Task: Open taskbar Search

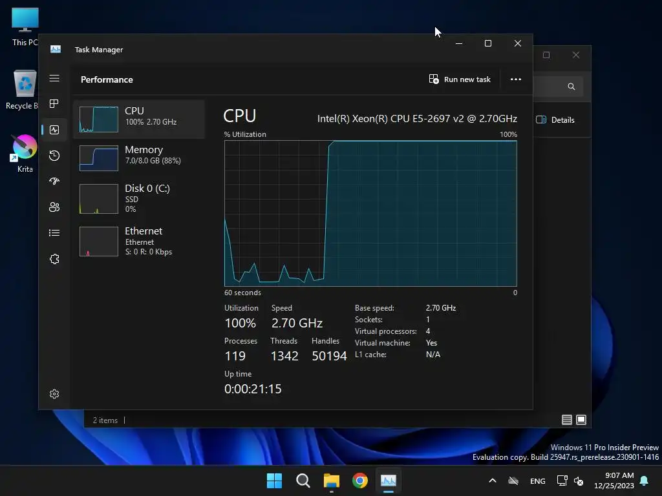Action: (303, 480)
